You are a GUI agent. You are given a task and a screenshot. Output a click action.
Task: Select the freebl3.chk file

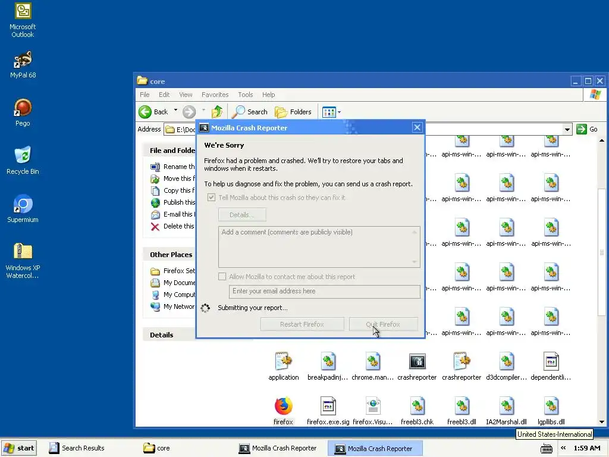coord(417,411)
